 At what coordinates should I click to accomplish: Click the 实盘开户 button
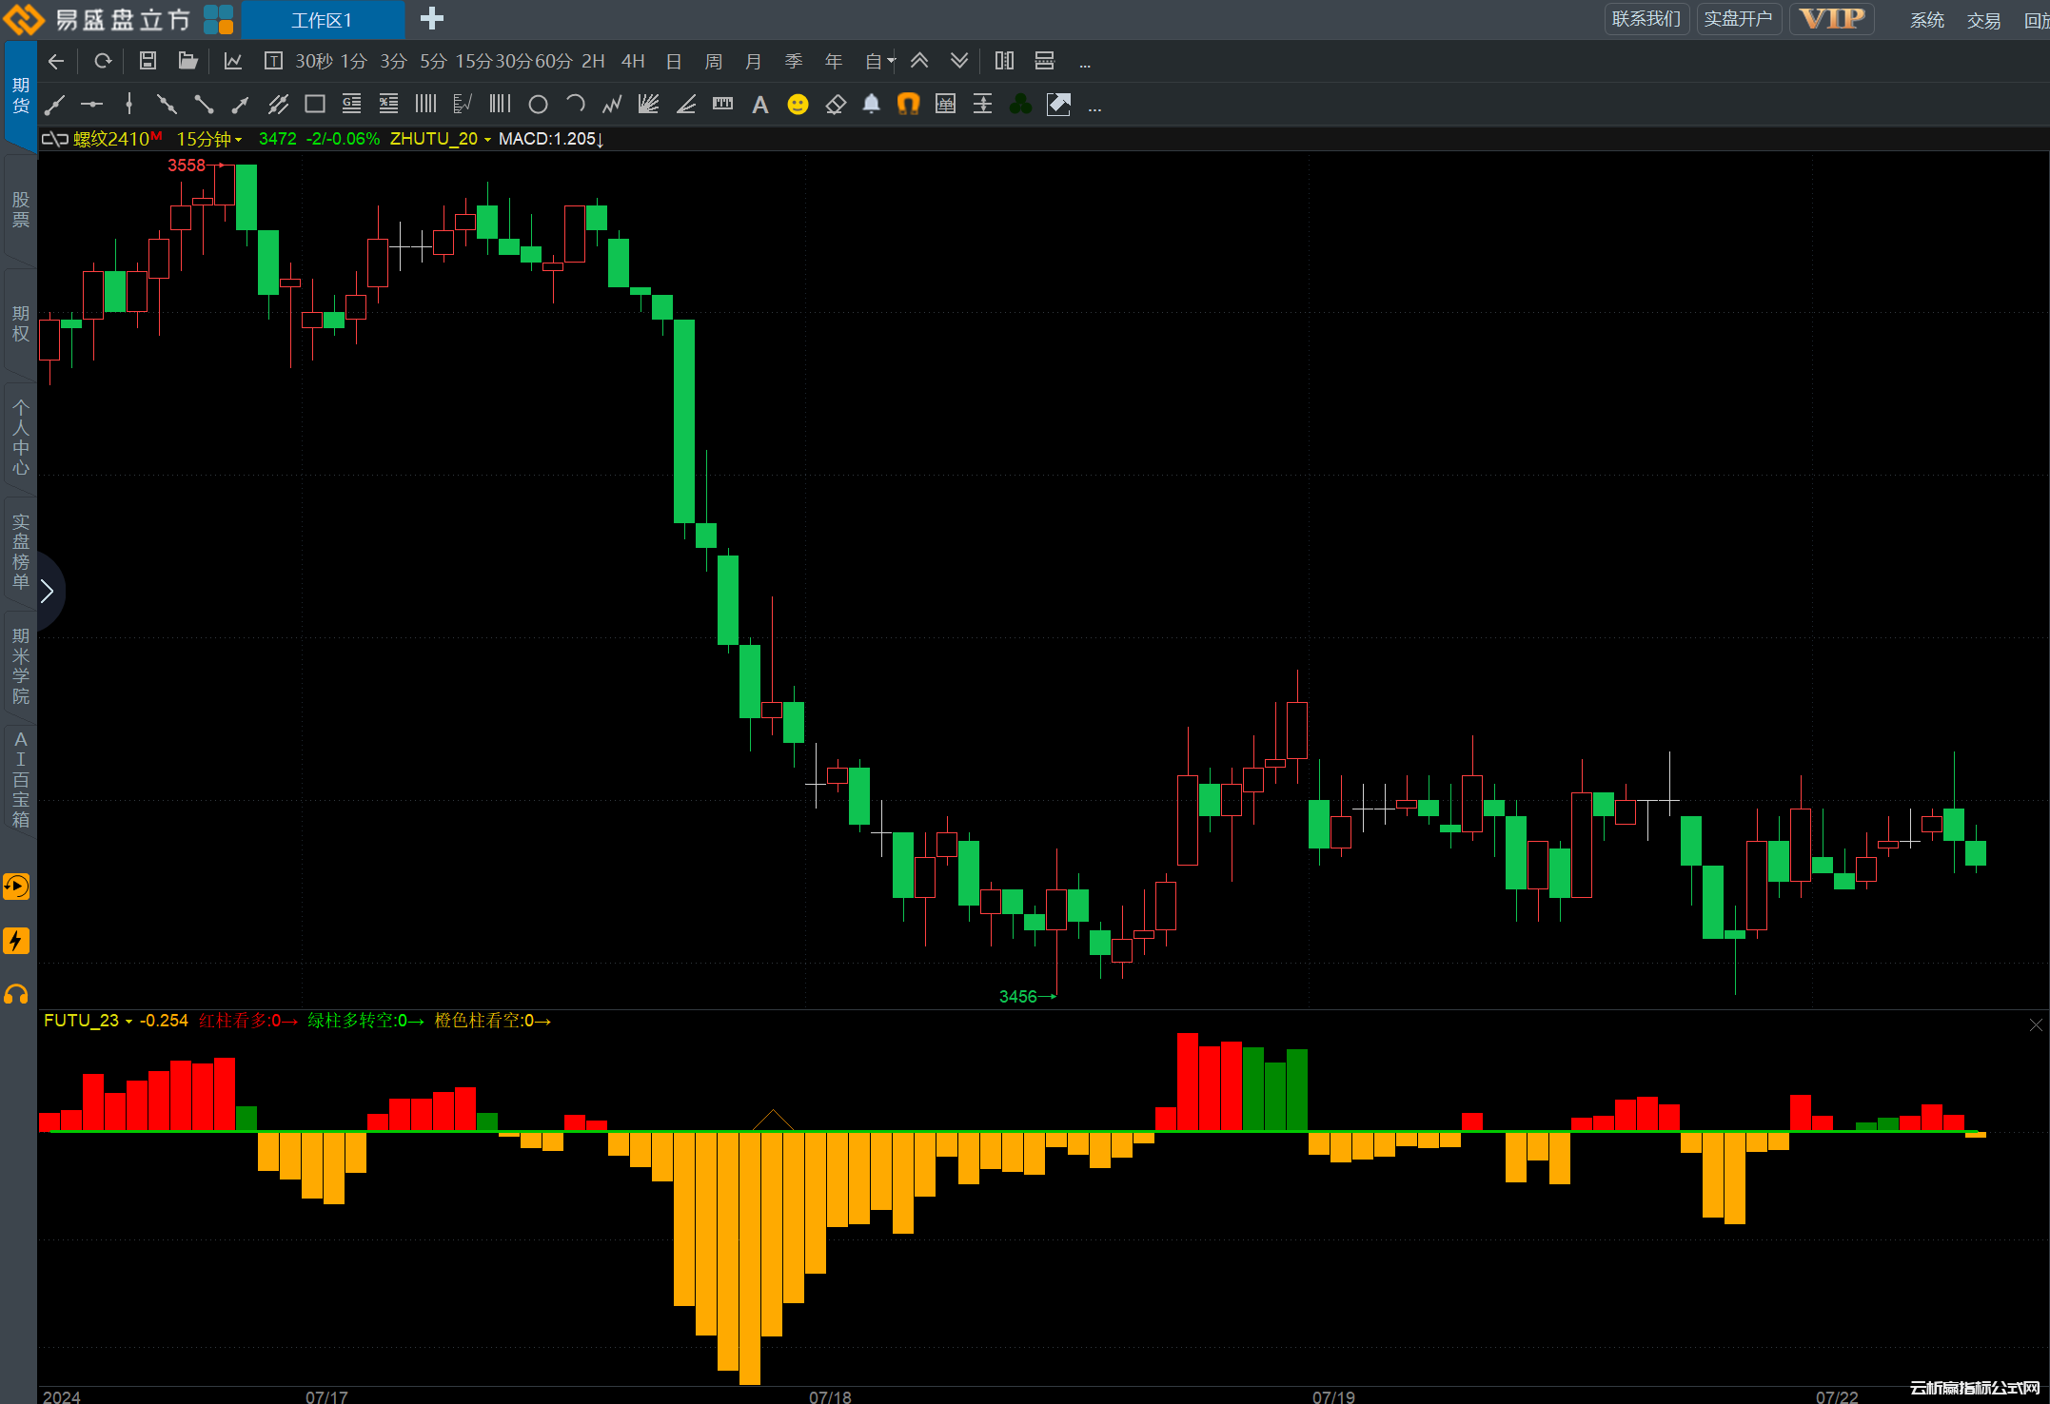pos(1738,19)
